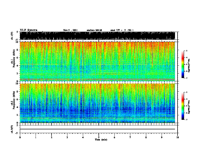The width and height of the screenshot is (200, 154).
Task: Click the "-7" label on ch.2 color scale
Action: (x=186, y=120)
